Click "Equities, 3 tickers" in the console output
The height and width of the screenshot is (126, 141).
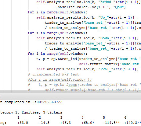coord(42,112)
